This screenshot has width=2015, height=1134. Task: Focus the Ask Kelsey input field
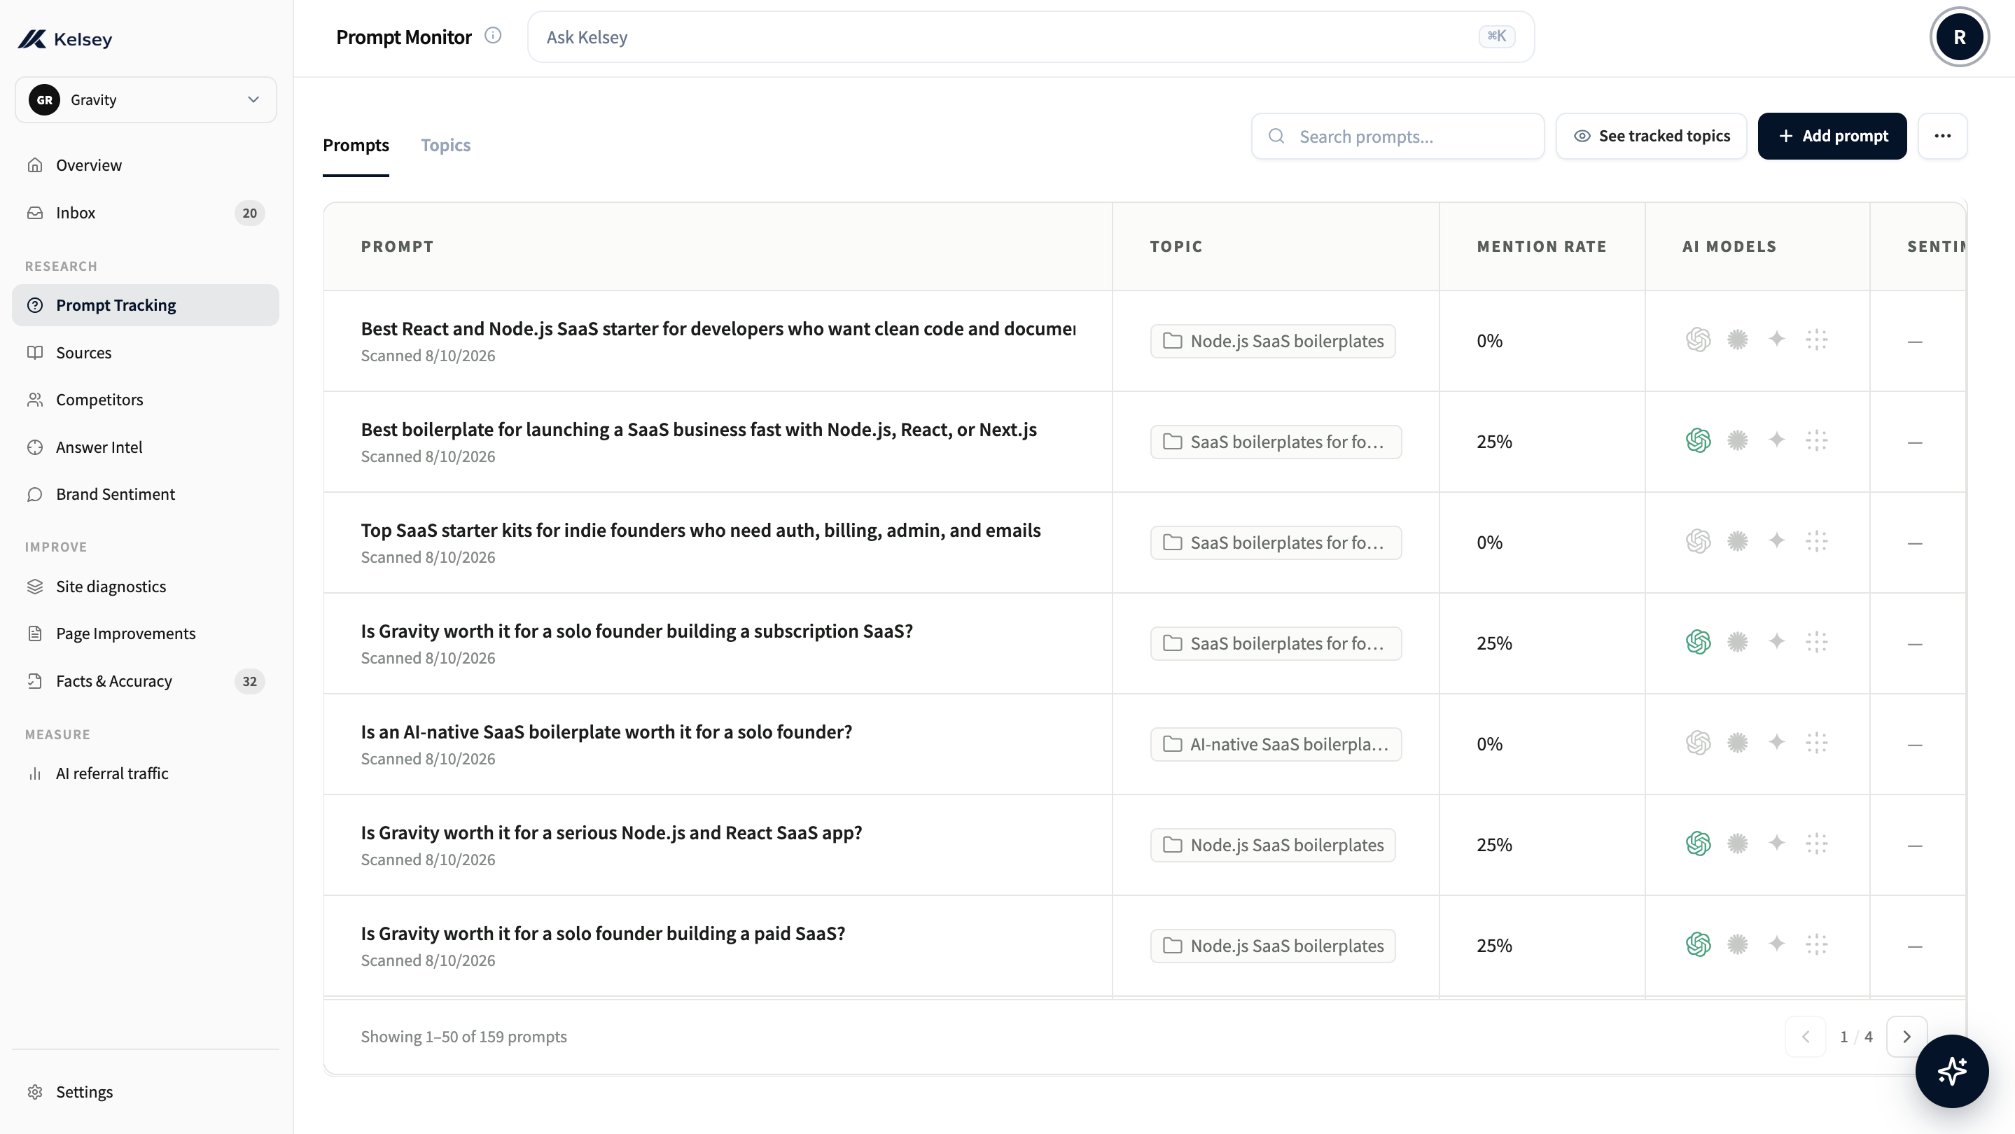point(1031,37)
